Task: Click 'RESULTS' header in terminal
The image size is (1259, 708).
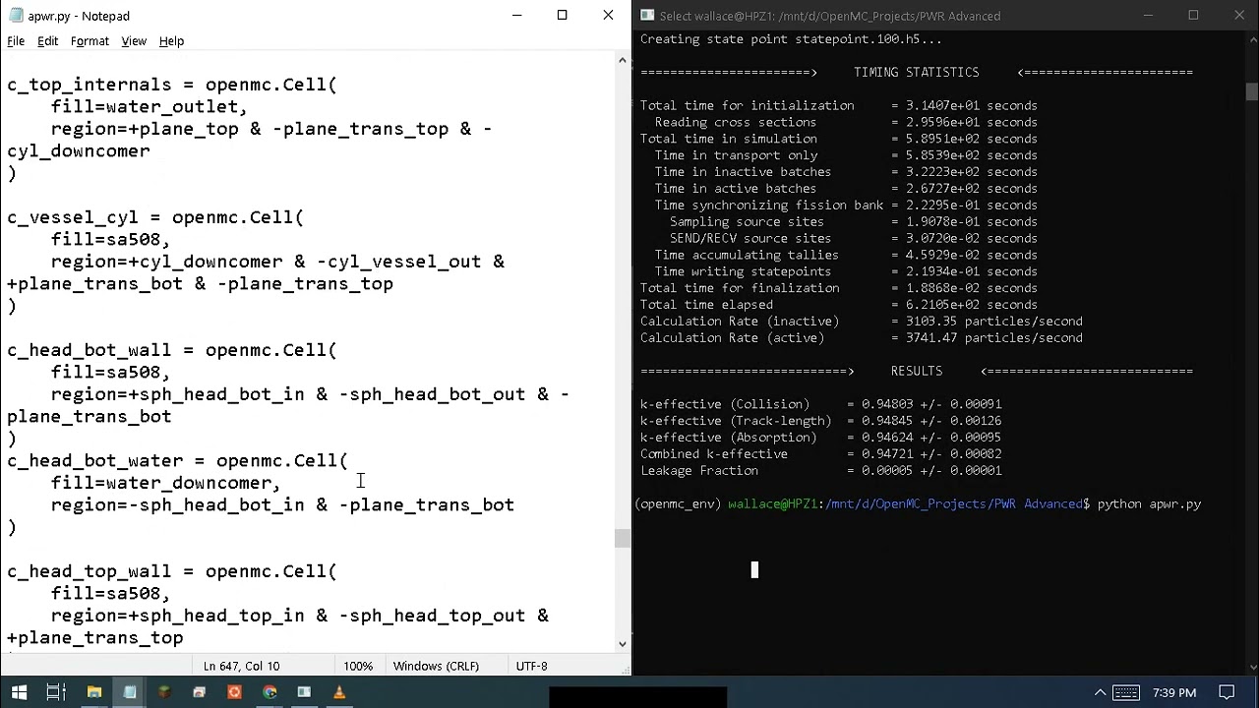Action: 916,371
